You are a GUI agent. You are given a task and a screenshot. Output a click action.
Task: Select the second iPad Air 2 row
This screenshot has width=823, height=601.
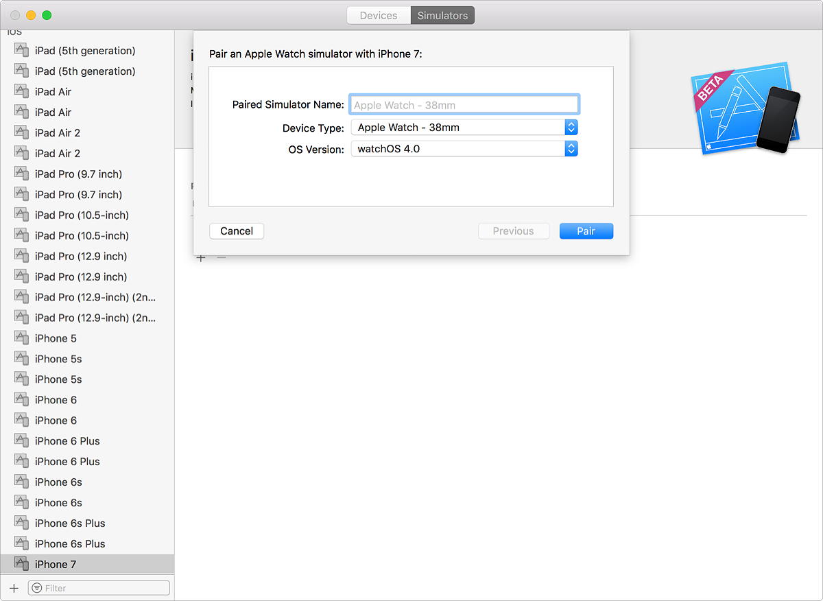click(x=87, y=153)
